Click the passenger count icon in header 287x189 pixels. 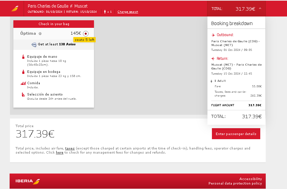pos(105,12)
